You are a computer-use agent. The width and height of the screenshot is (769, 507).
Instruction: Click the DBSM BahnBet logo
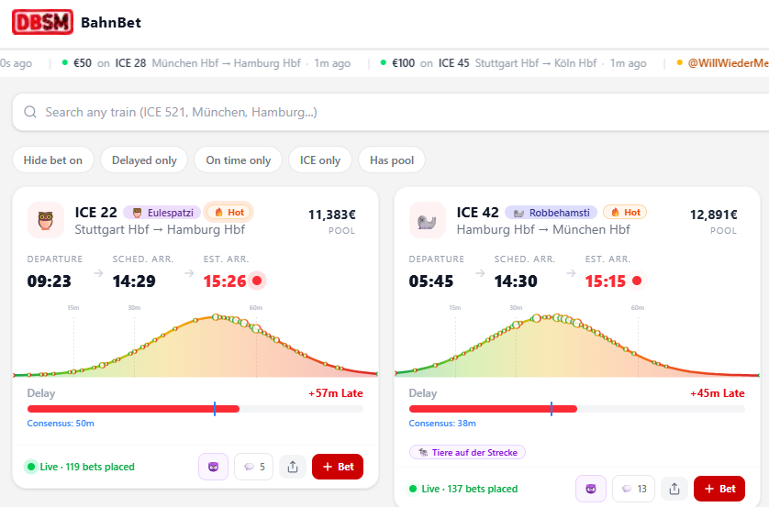coord(42,22)
